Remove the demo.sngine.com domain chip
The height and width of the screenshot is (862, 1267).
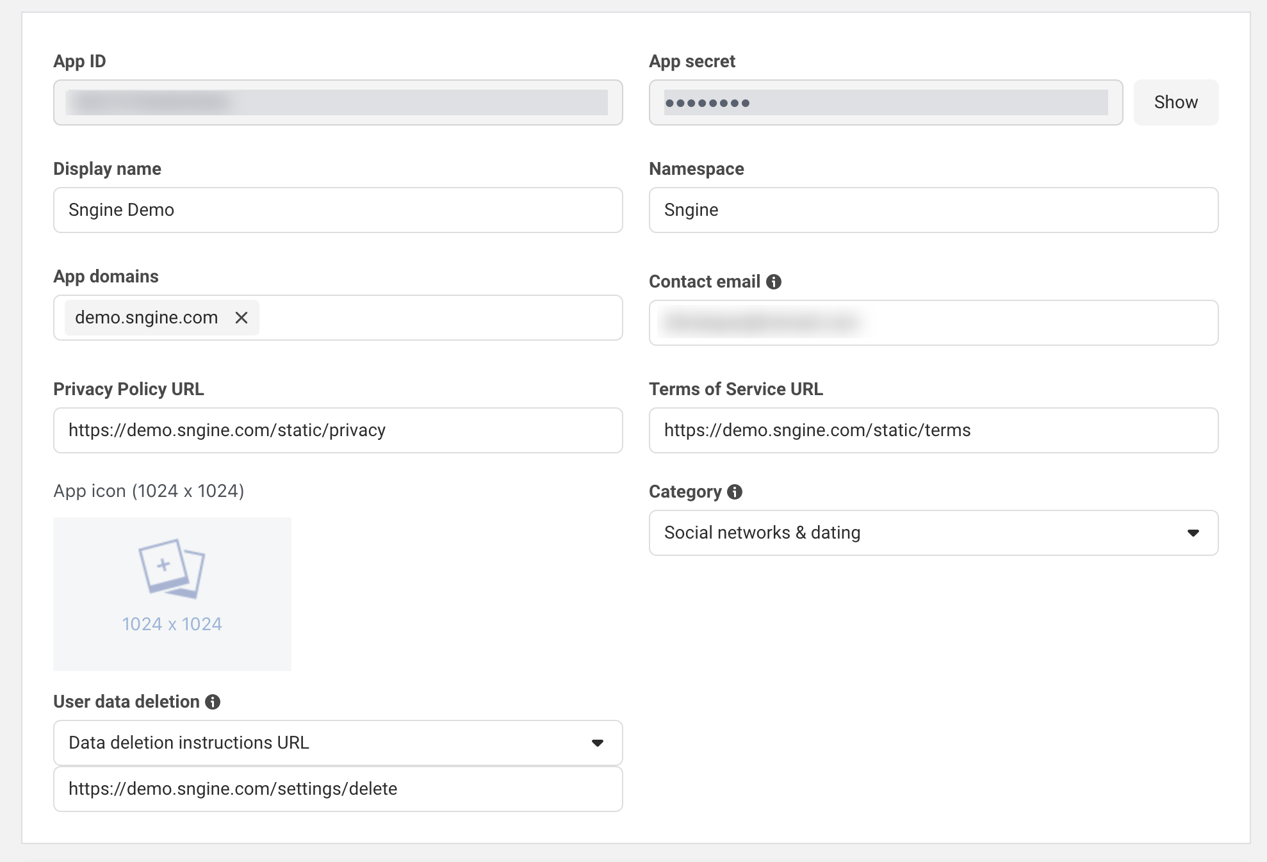tap(241, 318)
